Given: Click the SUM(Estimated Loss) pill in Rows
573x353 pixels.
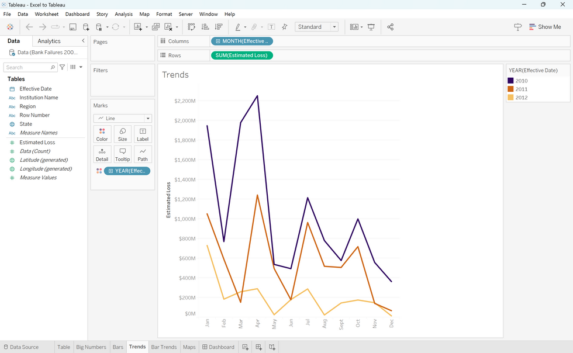Looking at the screenshot, I should [241, 55].
